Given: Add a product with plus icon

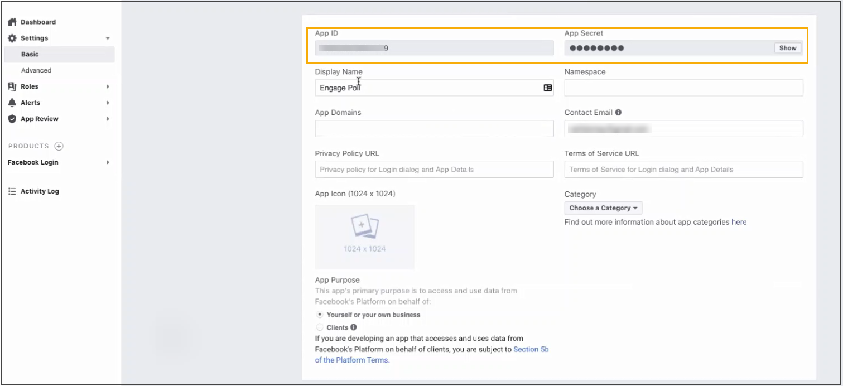Looking at the screenshot, I should [x=59, y=146].
